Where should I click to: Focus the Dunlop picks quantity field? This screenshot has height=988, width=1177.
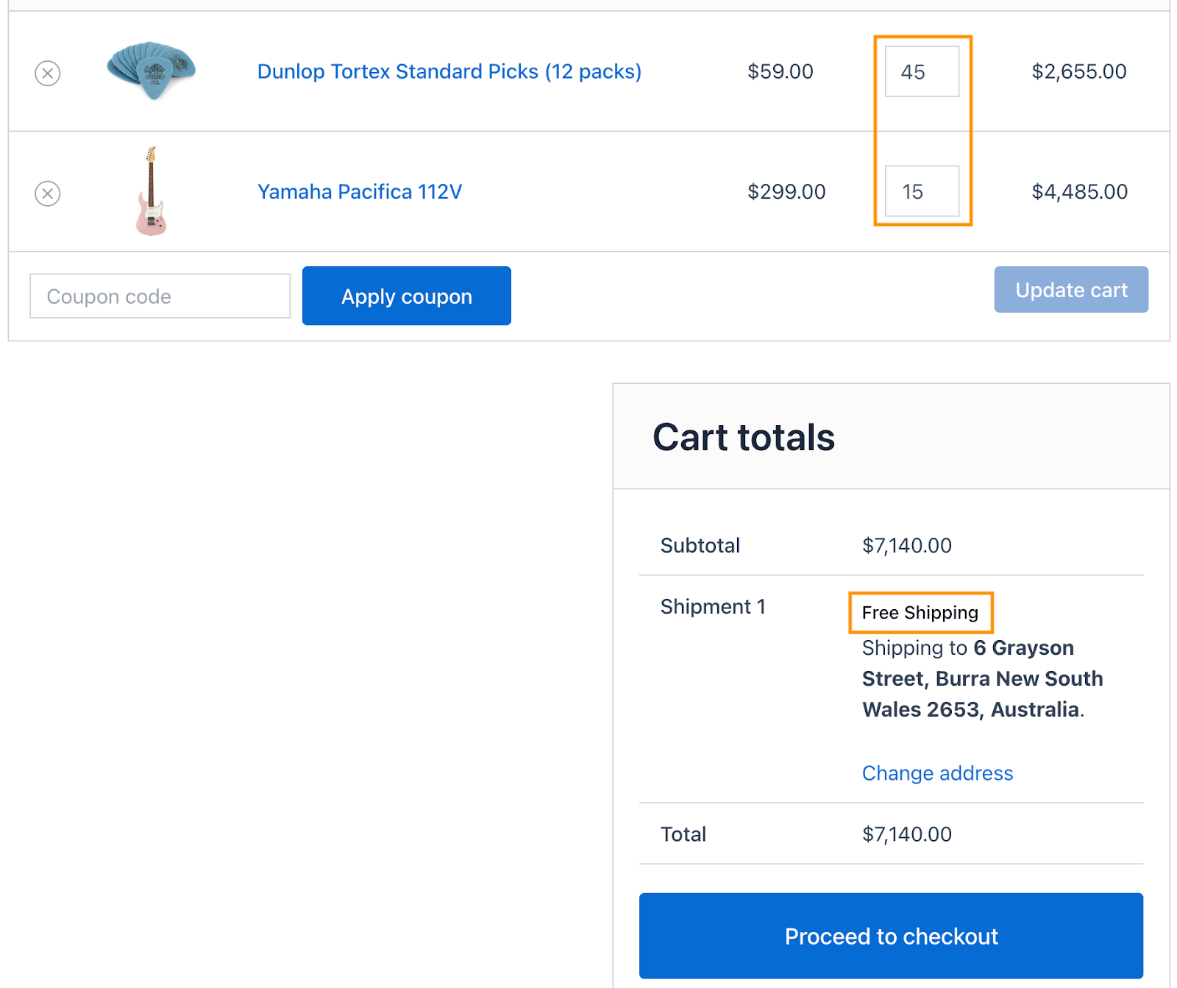921,71
